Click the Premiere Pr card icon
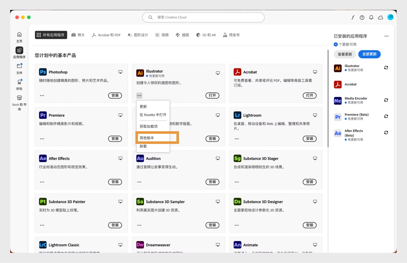The width and height of the screenshot is (407, 263). pyautogui.click(x=43, y=115)
